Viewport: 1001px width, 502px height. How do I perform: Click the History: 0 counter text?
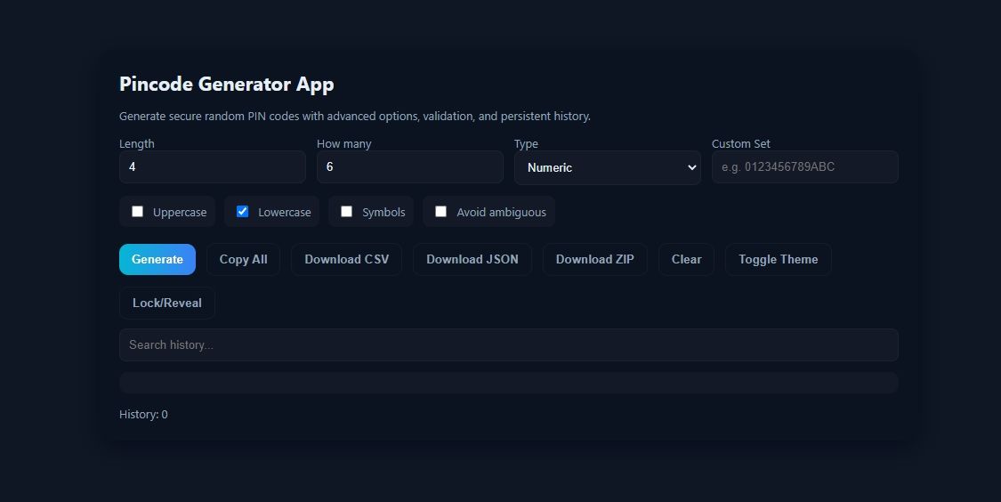click(143, 415)
